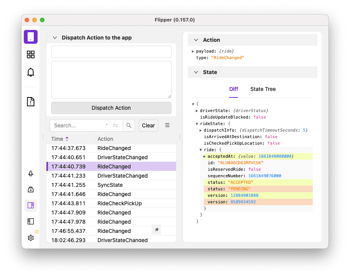Switch to the State Tree tab
The width and height of the screenshot is (350, 277).
[263, 89]
